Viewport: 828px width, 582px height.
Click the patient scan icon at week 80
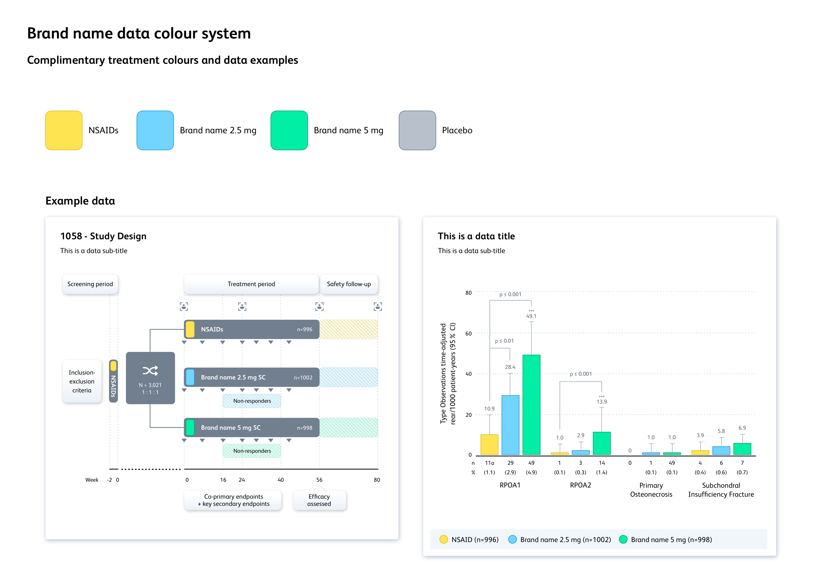(377, 306)
